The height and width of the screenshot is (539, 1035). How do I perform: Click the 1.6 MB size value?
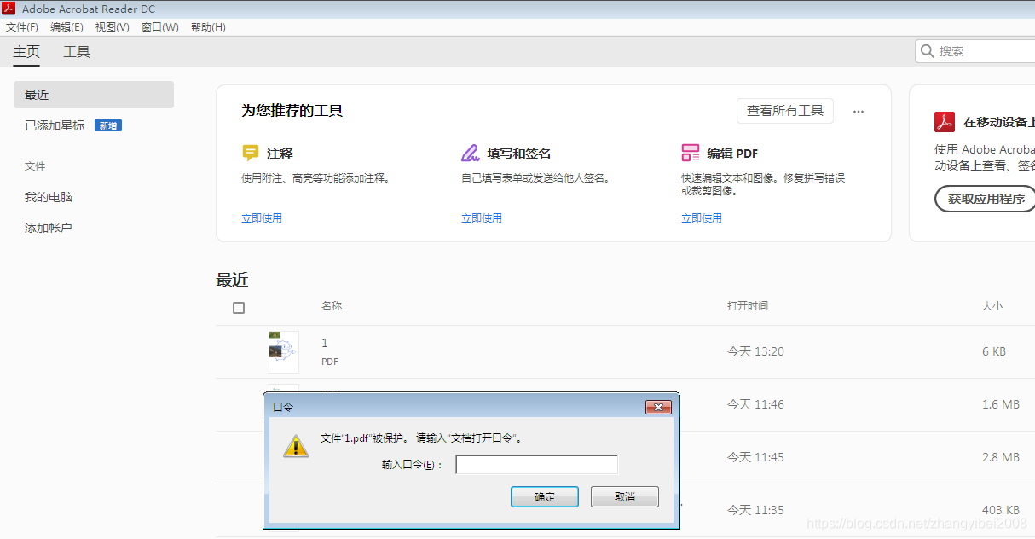coord(1001,404)
